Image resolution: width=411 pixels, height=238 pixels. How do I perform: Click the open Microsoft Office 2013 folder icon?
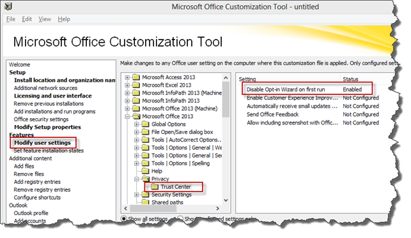coord(136,116)
